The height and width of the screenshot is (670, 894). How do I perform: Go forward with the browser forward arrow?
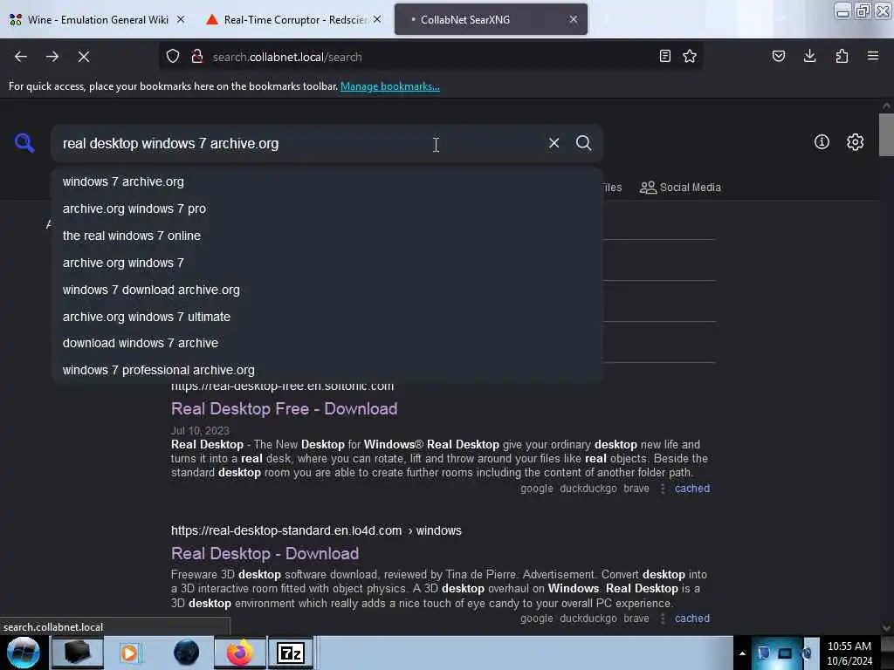[x=52, y=57]
